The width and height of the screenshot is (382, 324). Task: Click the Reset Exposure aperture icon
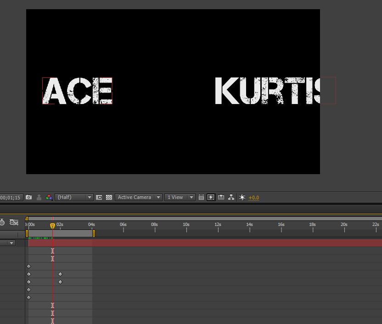[242, 197]
